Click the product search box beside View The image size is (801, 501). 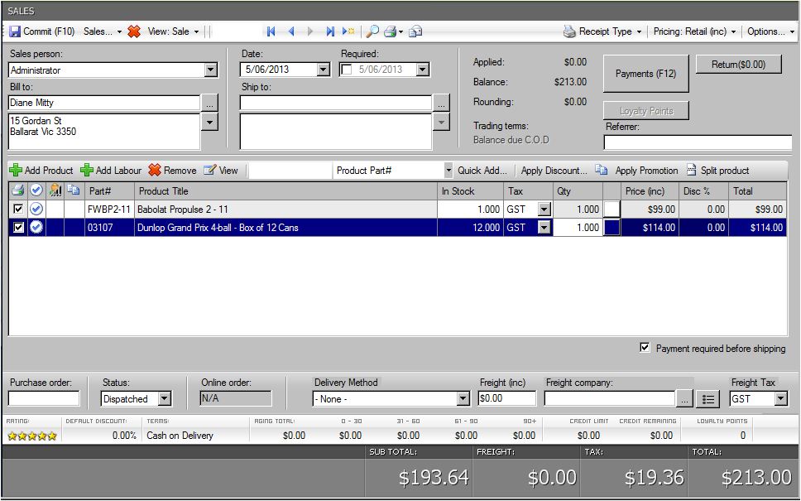(290, 171)
